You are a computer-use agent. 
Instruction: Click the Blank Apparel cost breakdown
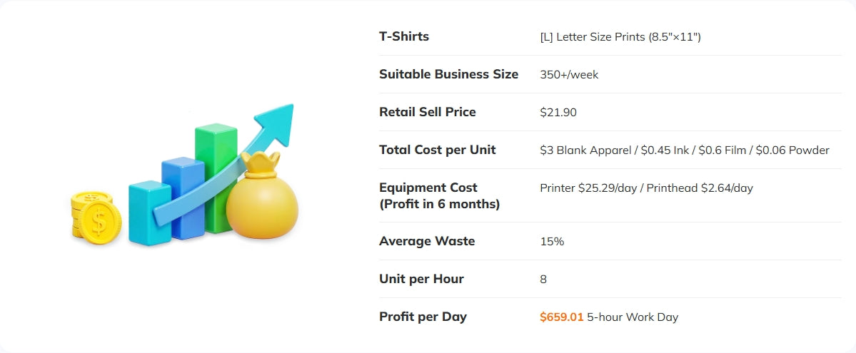586,150
